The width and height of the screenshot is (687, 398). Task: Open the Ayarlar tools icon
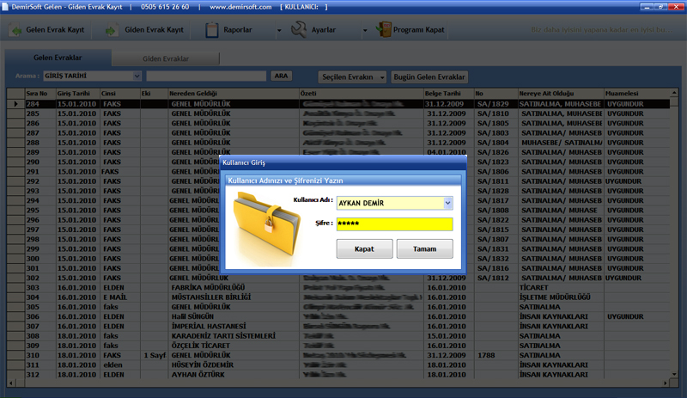tap(299, 30)
